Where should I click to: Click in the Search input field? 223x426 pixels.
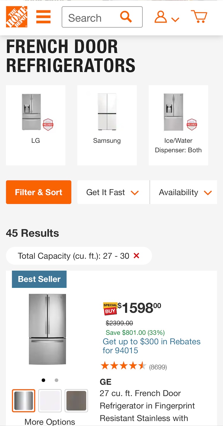(89, 18)
